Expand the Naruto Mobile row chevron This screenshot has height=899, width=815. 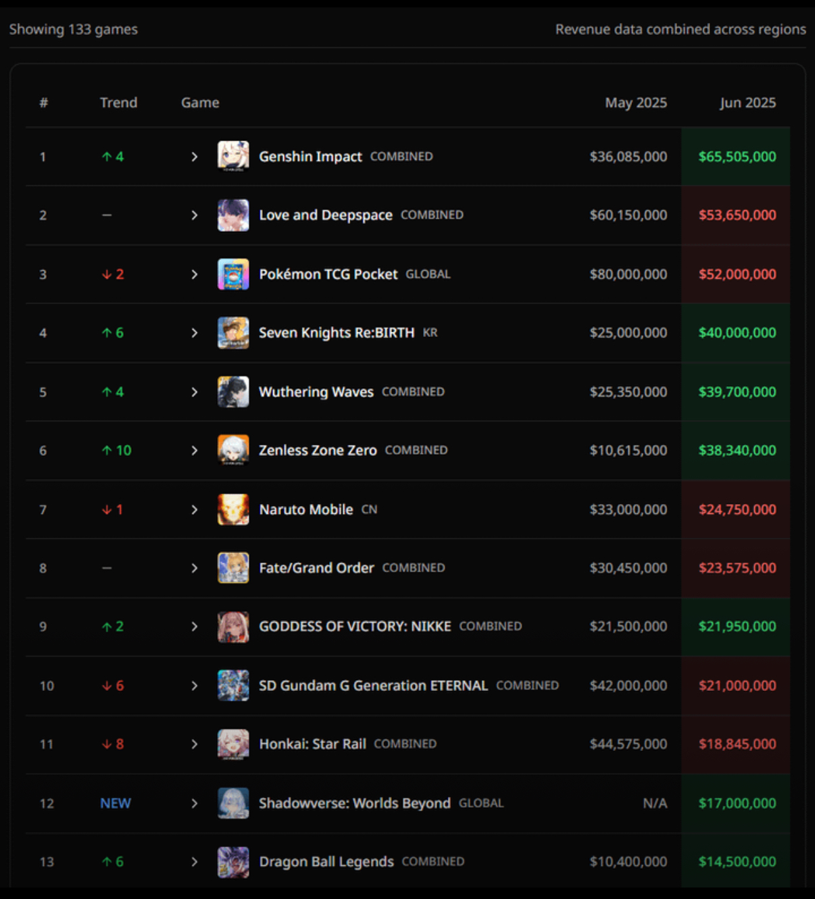[195, 509]
